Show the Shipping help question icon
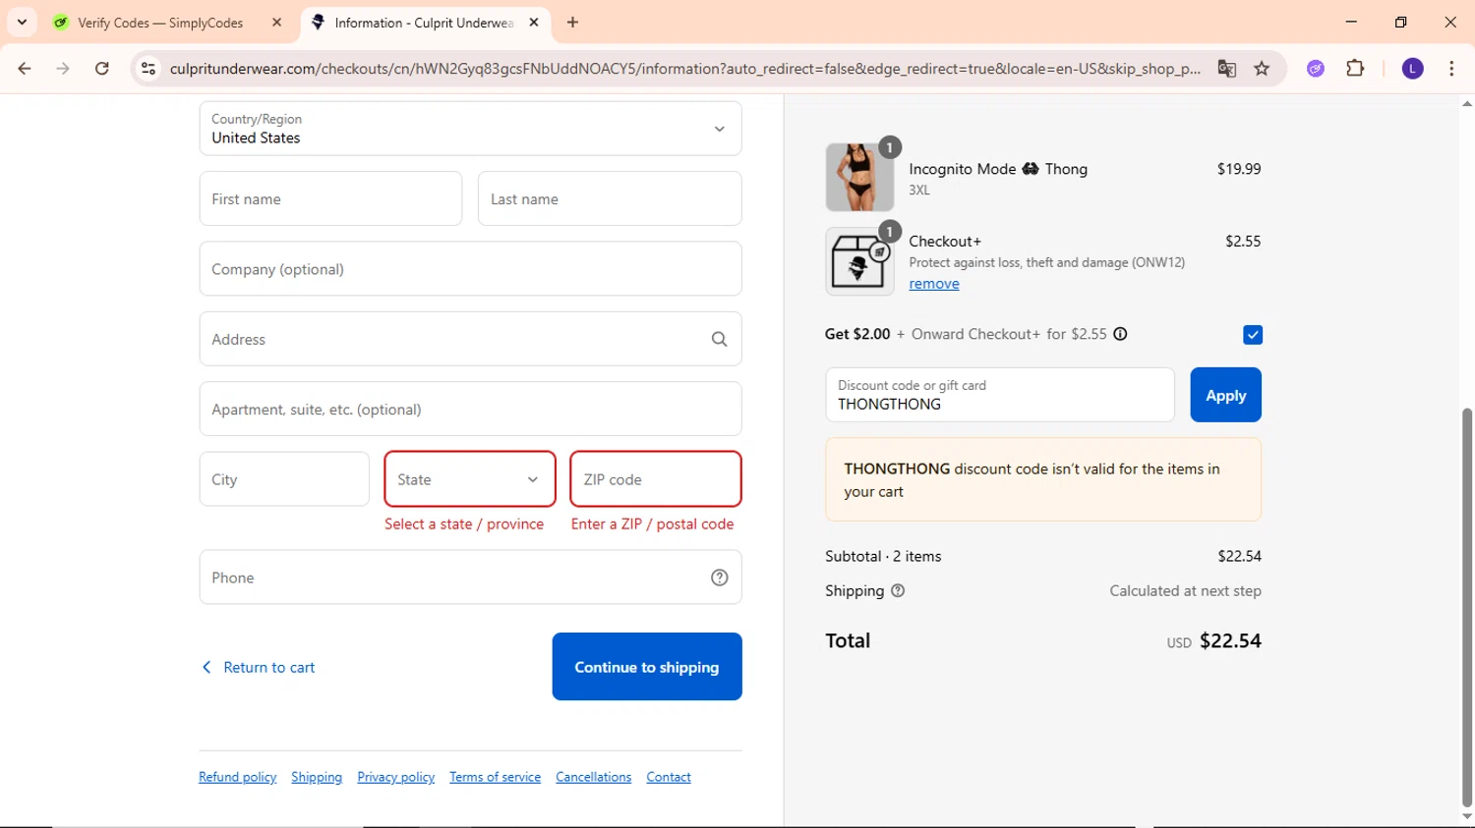The image size is (1475, 828). [x=898, y=590]
